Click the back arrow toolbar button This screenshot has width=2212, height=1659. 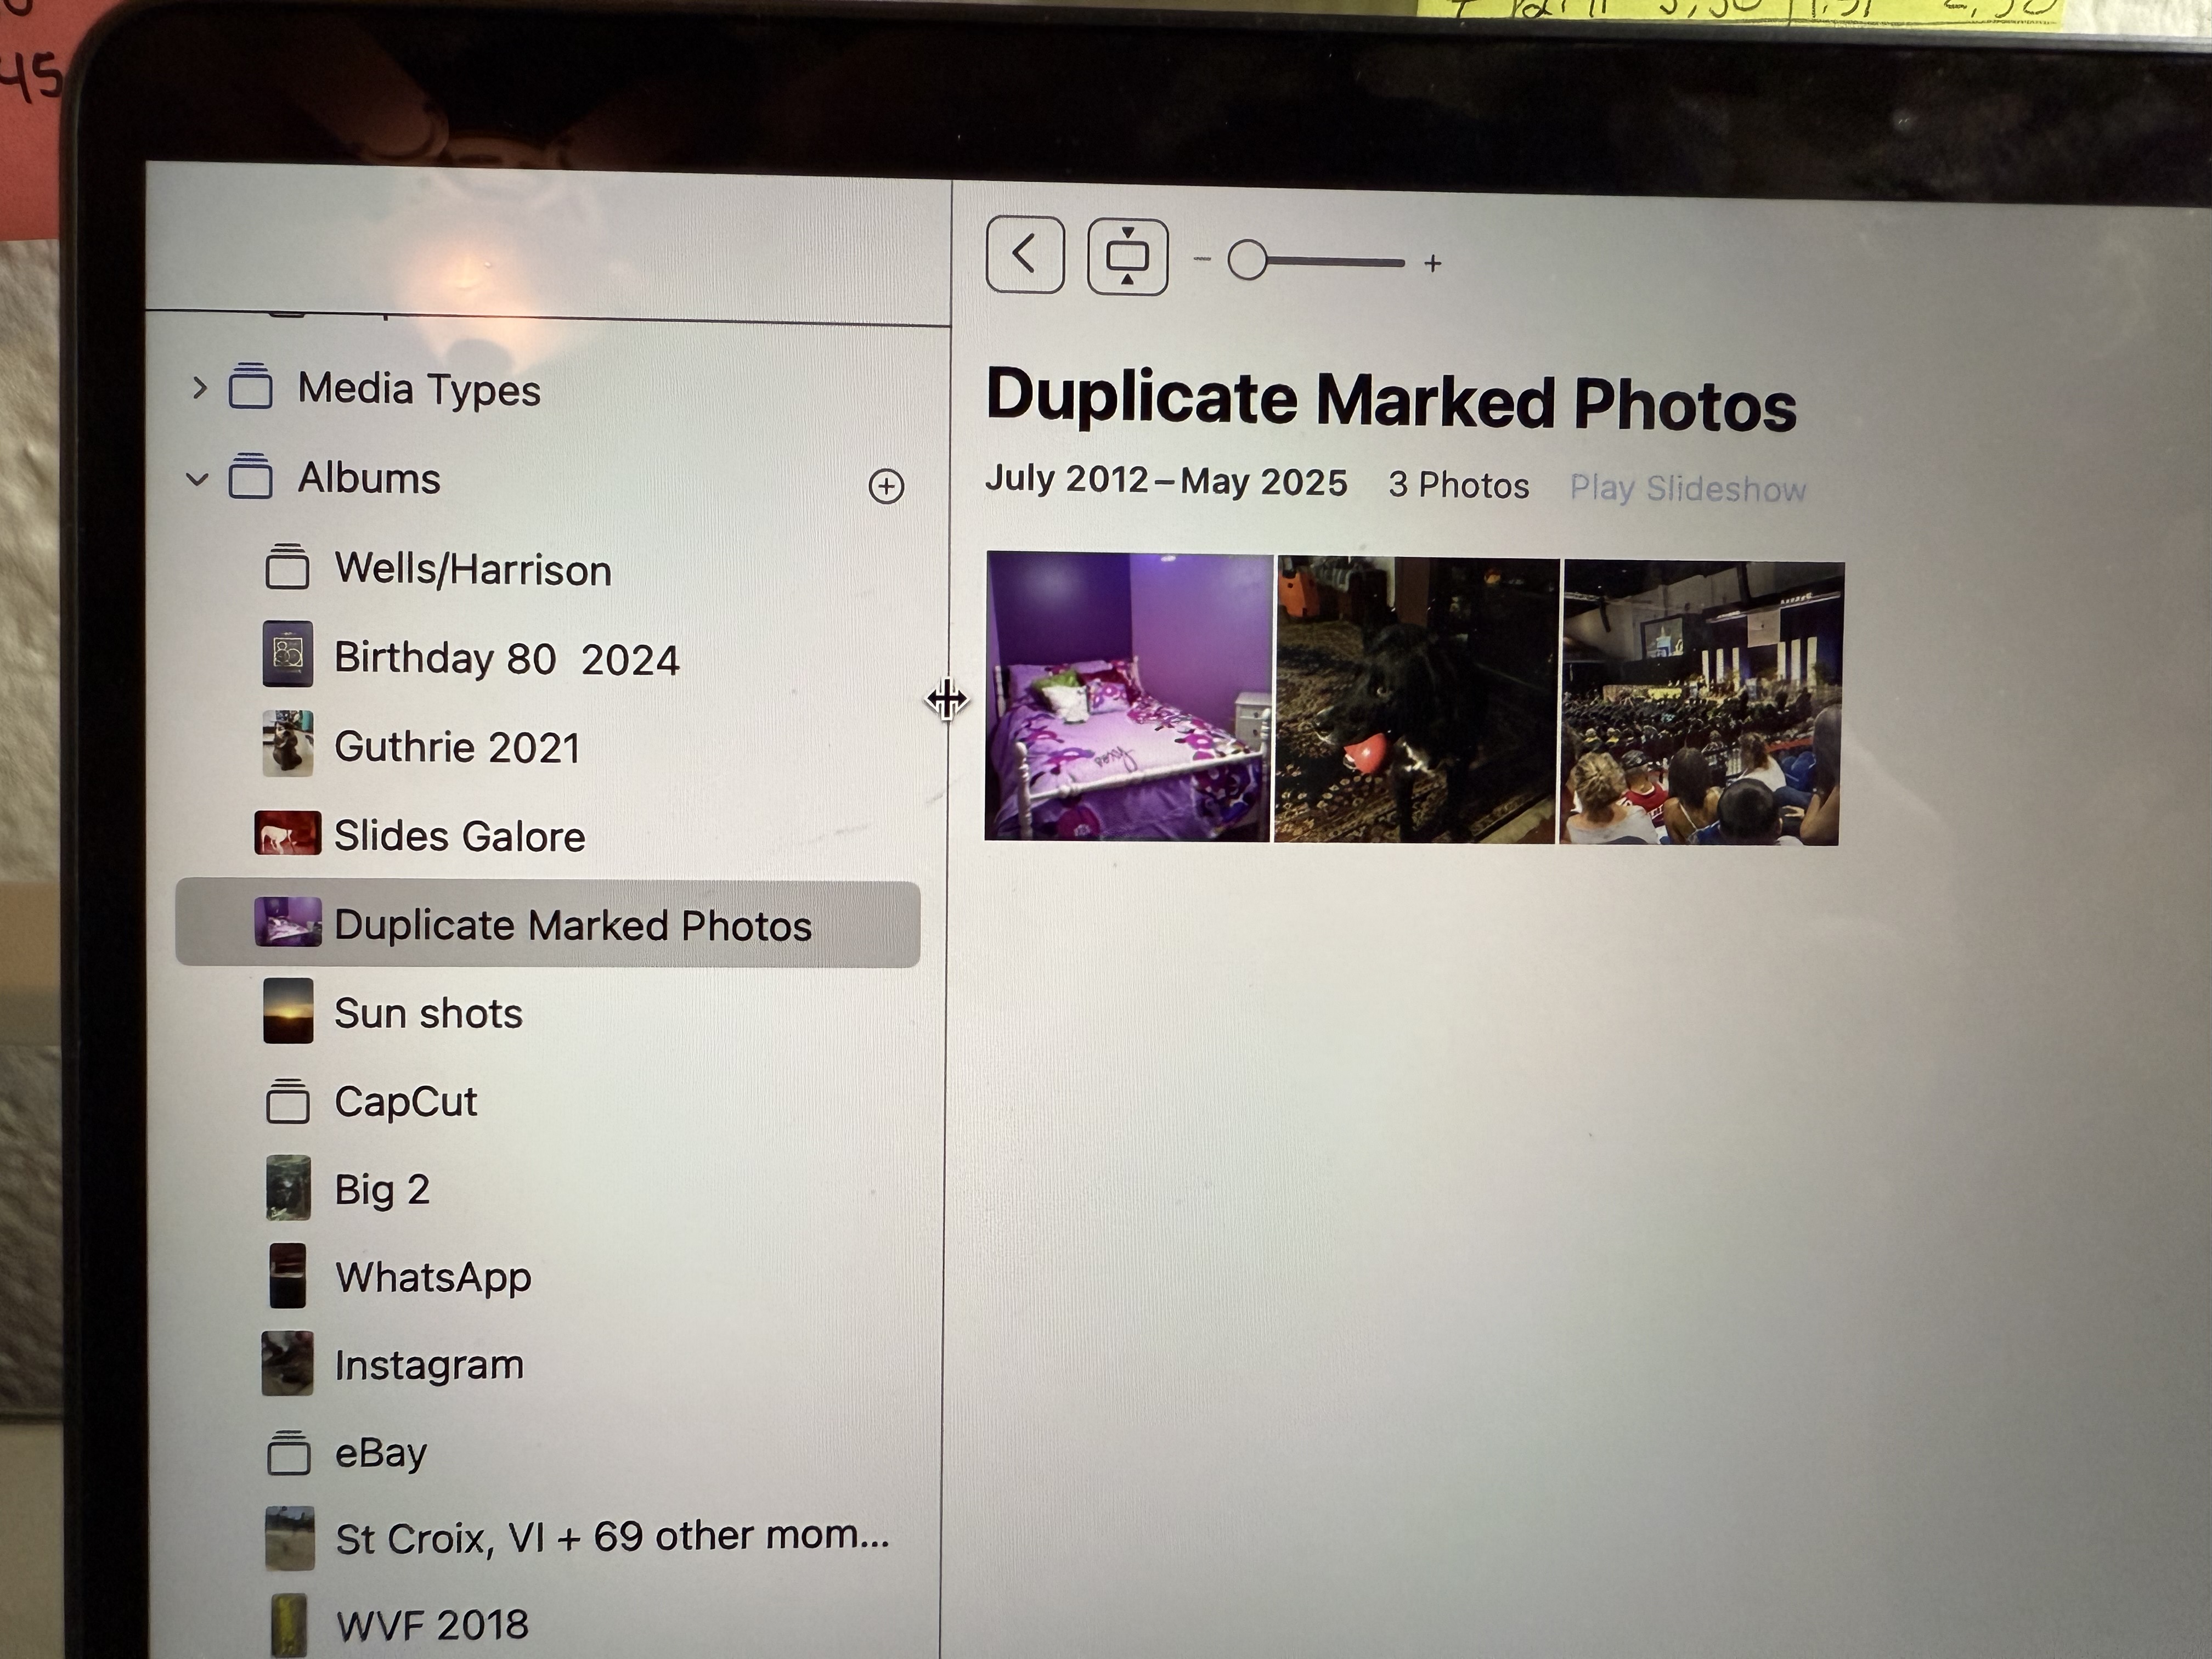tap(1024, 254)
